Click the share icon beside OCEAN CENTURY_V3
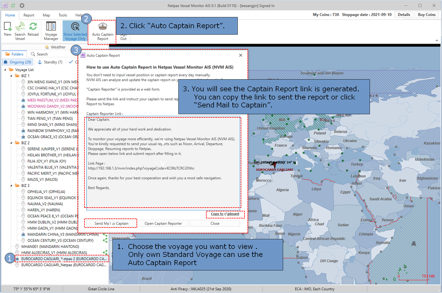This screenshot has width=442, height=293. 105,240
